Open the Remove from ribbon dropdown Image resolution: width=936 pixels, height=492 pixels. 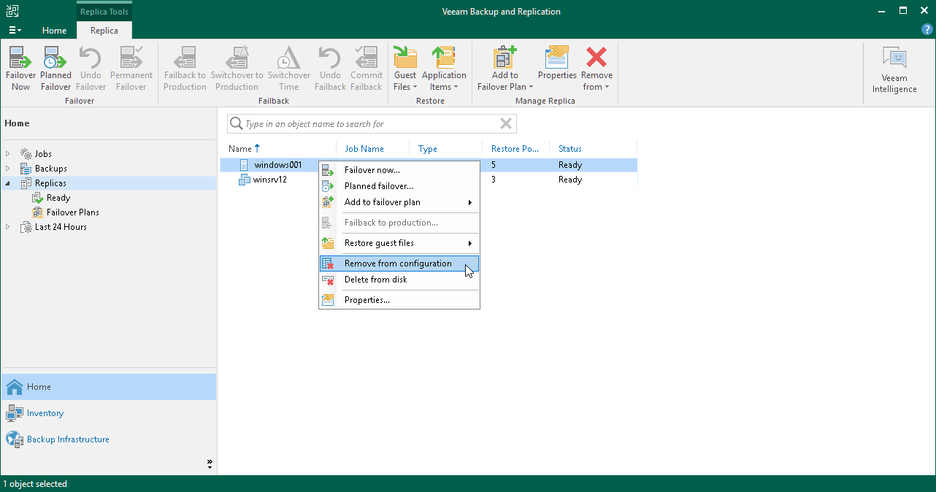(596, 69)
